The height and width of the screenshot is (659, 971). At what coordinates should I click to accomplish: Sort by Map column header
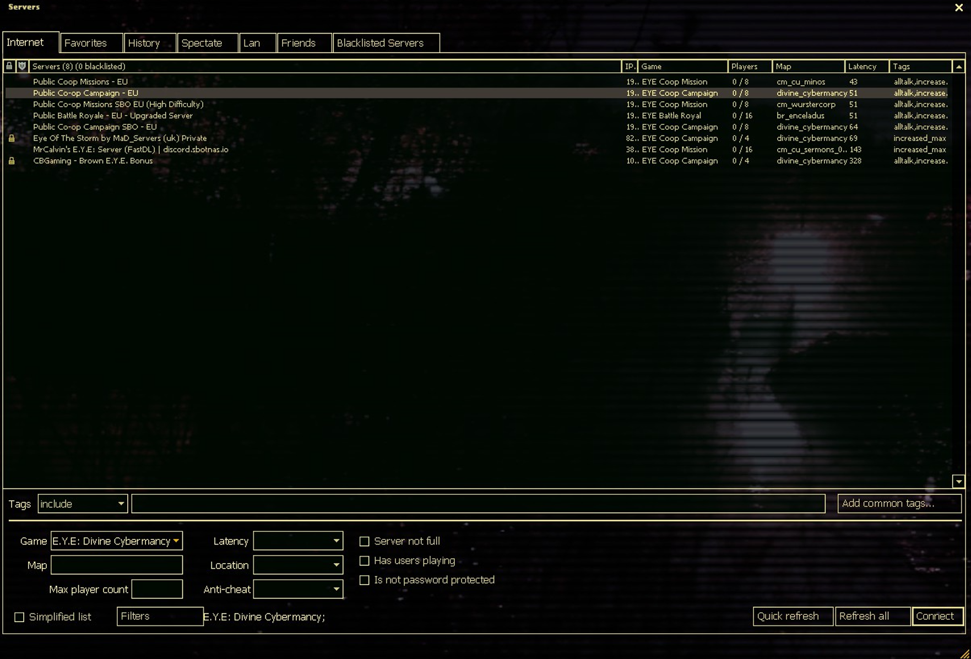(808, 66)
